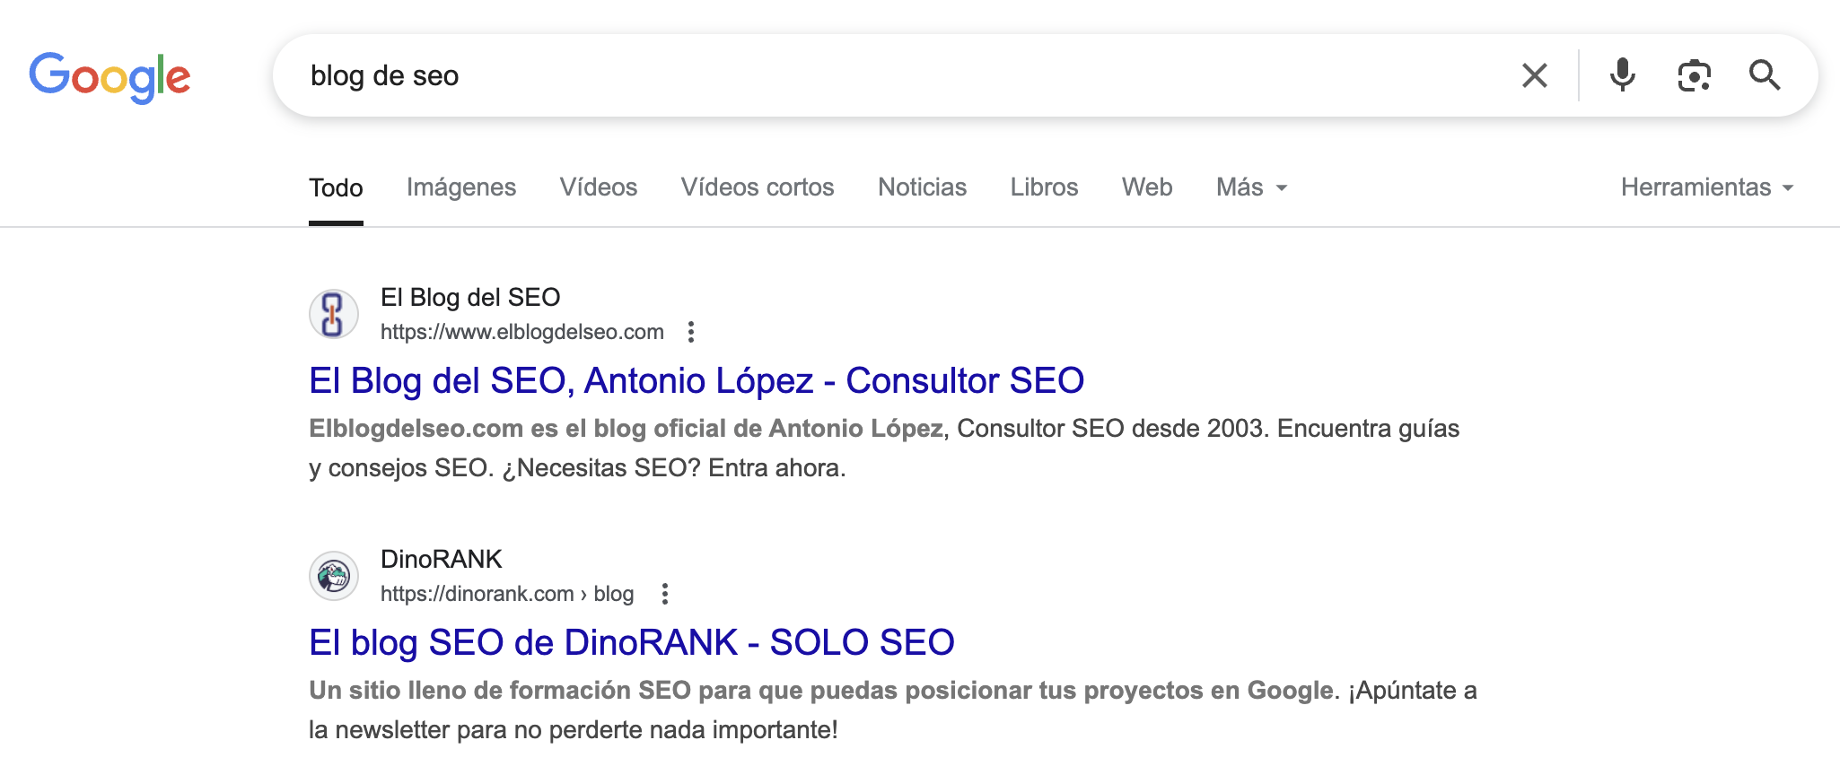The image size is (1840, 775).
Task: Select the Web results tab
Action: 1147,187
